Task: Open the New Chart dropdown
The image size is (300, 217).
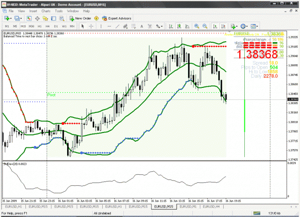Action: [x=8, y=18]
